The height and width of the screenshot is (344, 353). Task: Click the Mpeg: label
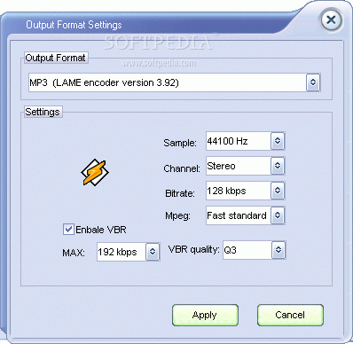[177, 216]
